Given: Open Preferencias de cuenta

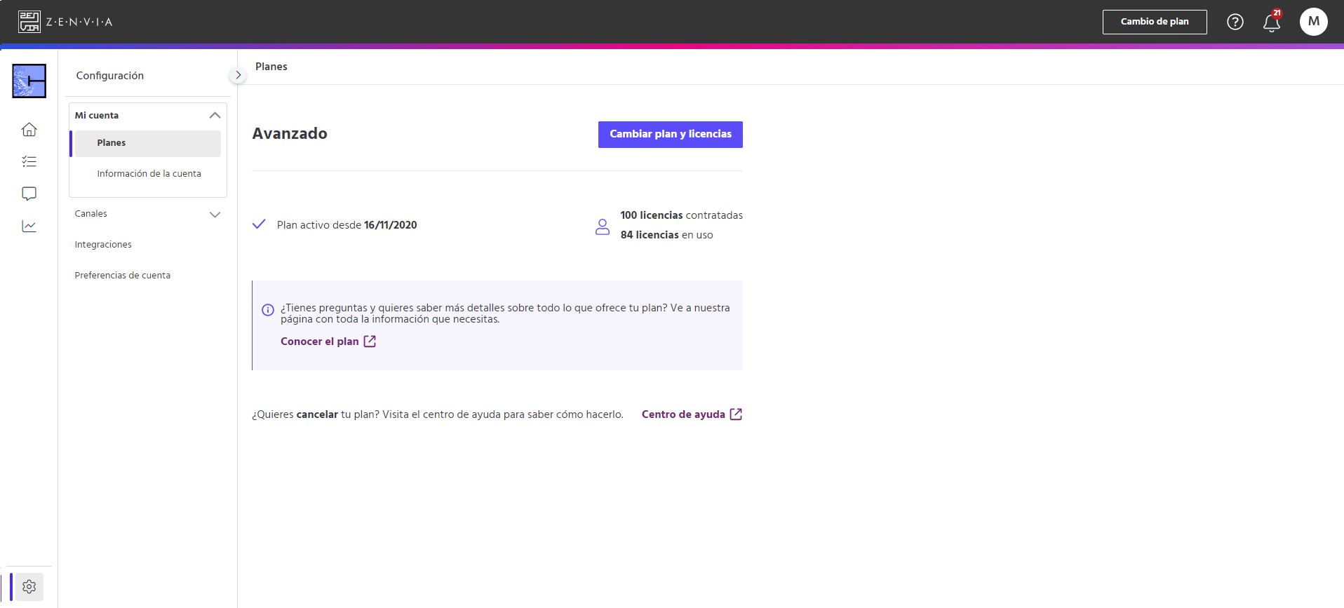Looking at the screenshot, I should point(123,276).
